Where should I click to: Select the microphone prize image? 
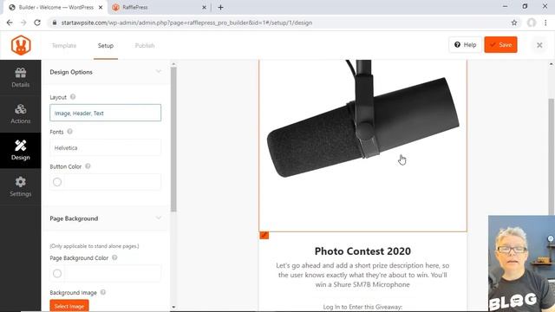[362, 145]
